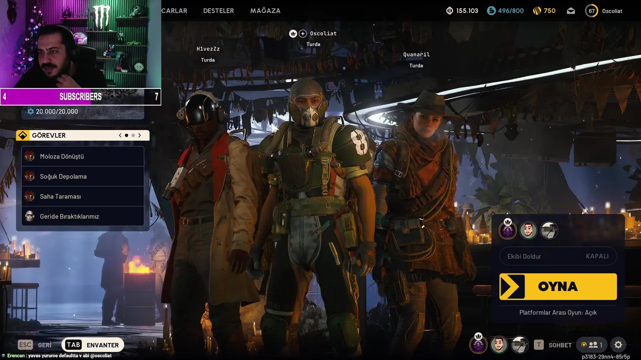Select the purple crowned avatar in bottom bar
This screenshot has width=641, height=360.
[478, 344]
